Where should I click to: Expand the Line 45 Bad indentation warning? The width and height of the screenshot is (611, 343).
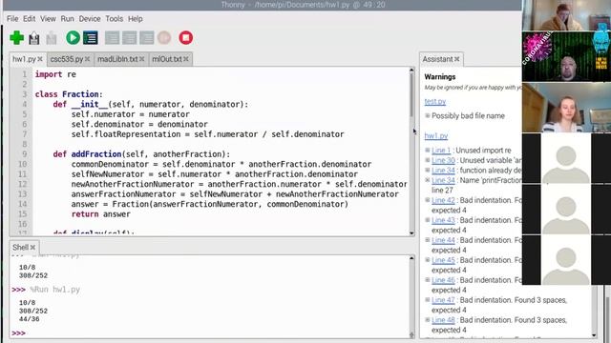coord(428,260)
